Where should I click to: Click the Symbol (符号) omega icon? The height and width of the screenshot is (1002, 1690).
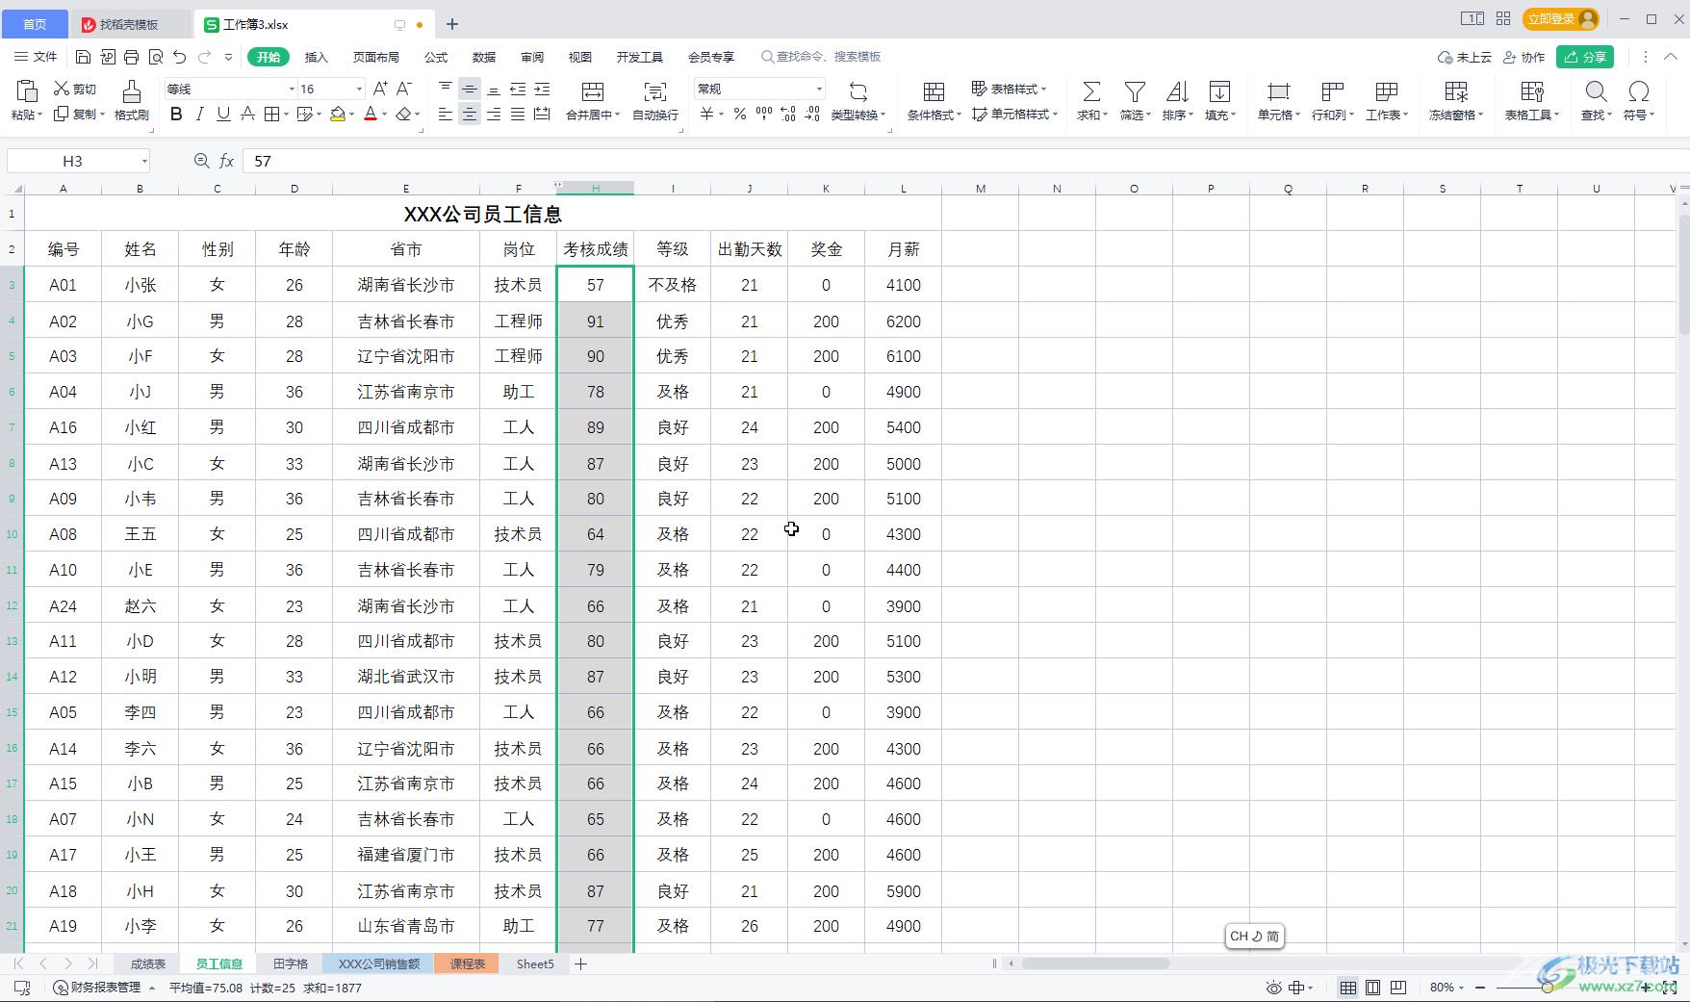1638,92
